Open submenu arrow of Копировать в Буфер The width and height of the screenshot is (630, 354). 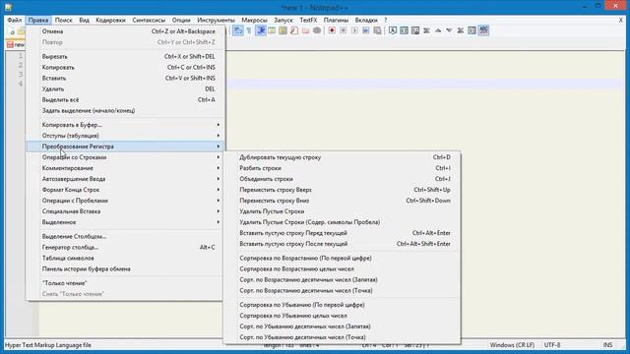coord(219,125)
